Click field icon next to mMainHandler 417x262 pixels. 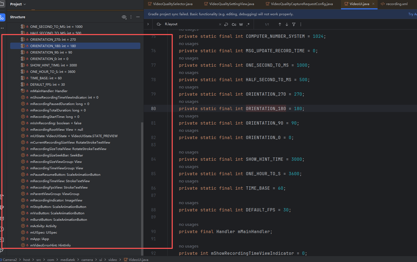pos(23,91)
